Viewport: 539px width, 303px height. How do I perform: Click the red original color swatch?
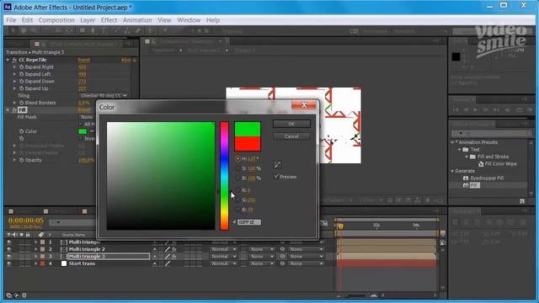[248, 144]
